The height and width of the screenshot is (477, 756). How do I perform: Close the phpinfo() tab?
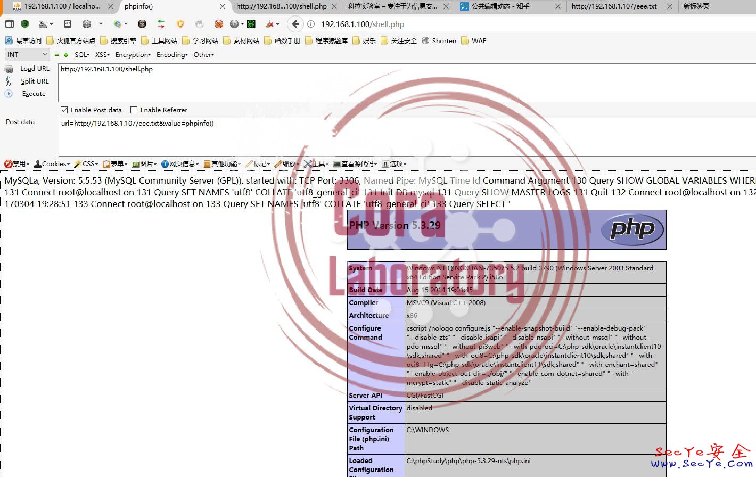pos(223,6)
